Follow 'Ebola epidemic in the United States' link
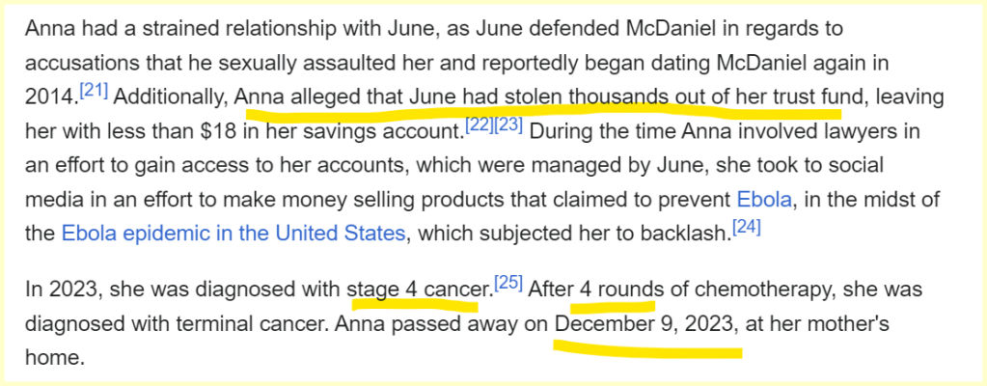Viewport: 987px width, 386px height. pyautogui.click(x=233, y=234)
